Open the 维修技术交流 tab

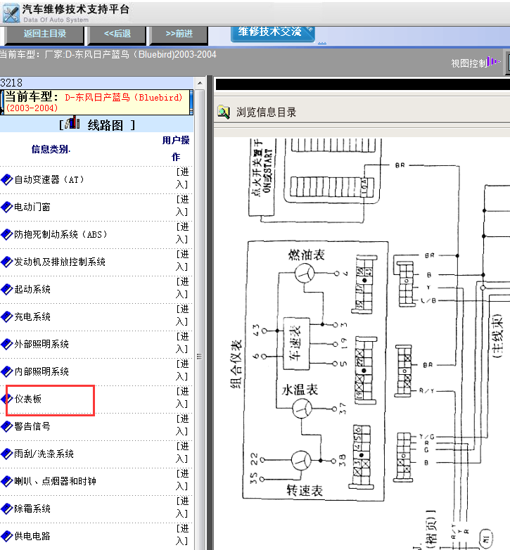pos(272,33)
